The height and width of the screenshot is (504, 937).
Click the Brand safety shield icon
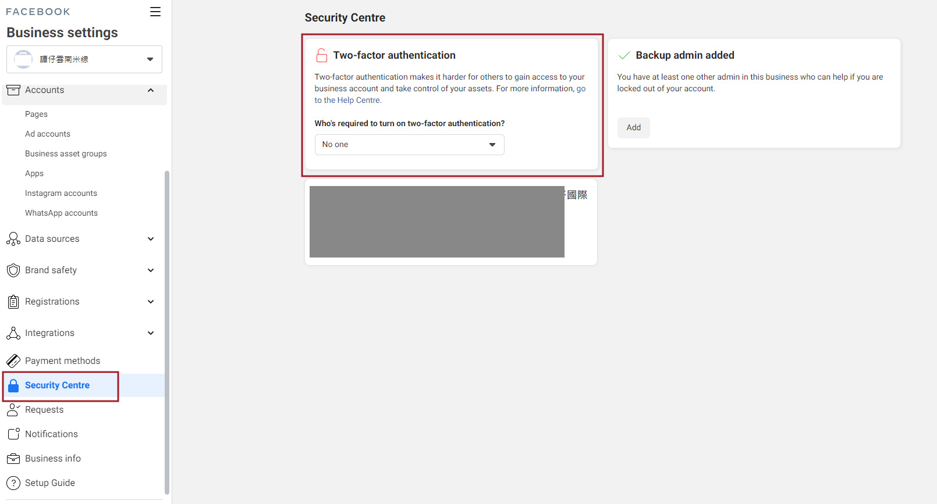coord(13,270)
